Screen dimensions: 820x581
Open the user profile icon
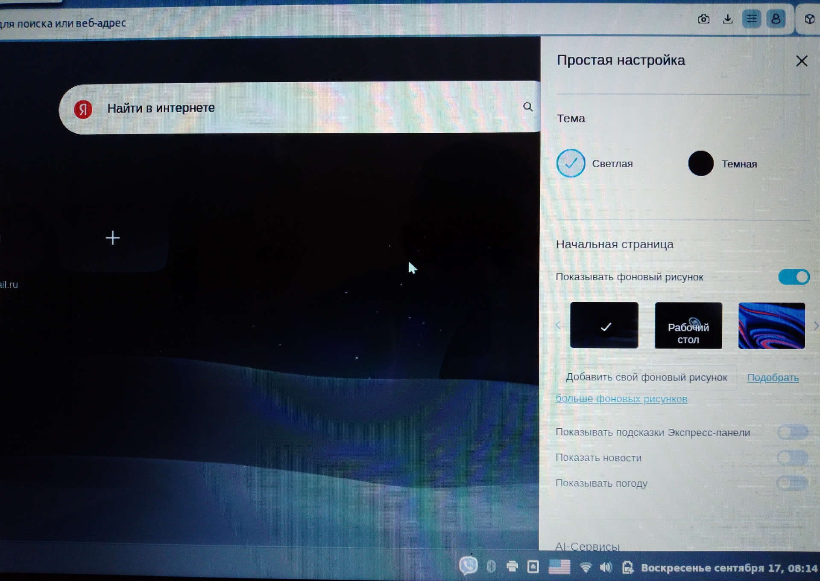(776, 19)
